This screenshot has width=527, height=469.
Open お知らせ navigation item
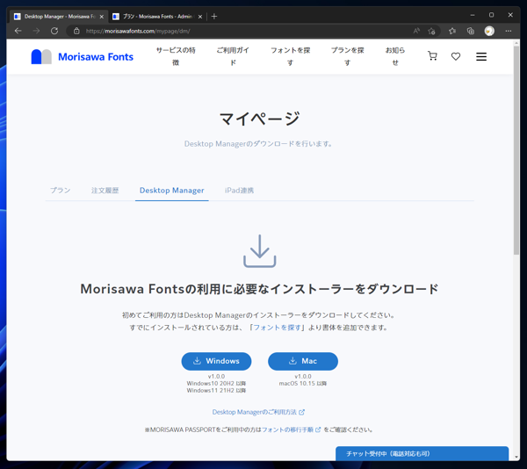(395, 56)
